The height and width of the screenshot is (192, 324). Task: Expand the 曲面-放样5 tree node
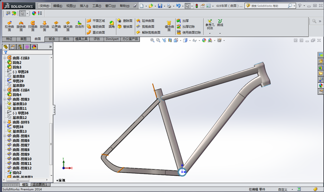point(5,122)
